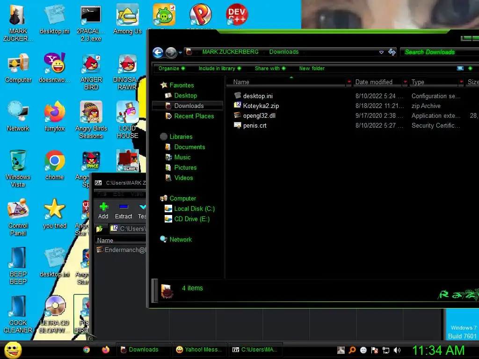Switch to the 7-Zip C:\Users\MA... taskbar window
The image size is (479, 359).
(x=255, y=350)
